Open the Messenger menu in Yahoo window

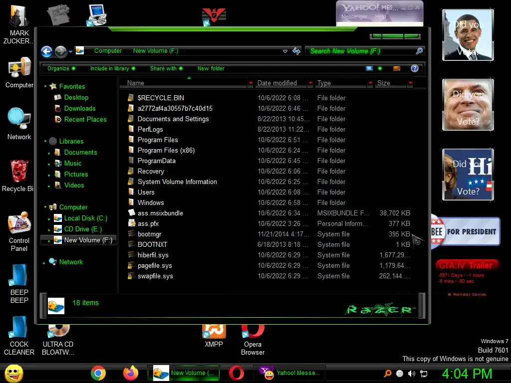pyautogui.click(x=354, y=16)
